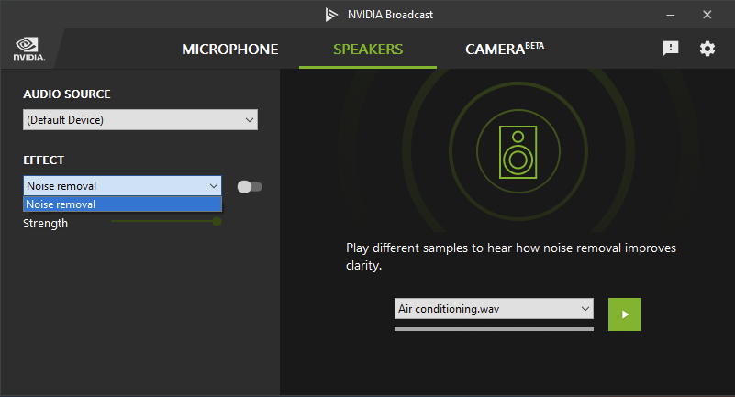Toggle the Noise removal effect switch
This screenshot has width=735, height=397.
250,187
